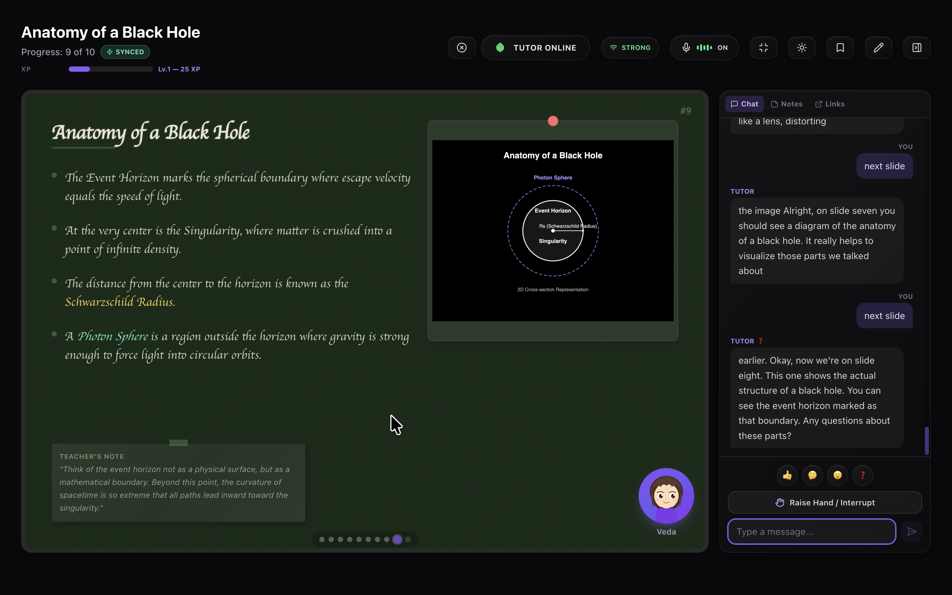The width and height of the screenshot is (952, 595).
Task: Select the first slide navigation dot
Action: (322, 539)
